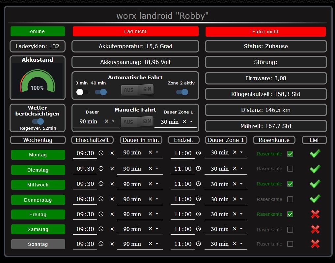Viewport: 335px width, 263px height.
Task: Expand Sonntag's Dauer in min. dropdown
Action: tap(157, 244)
